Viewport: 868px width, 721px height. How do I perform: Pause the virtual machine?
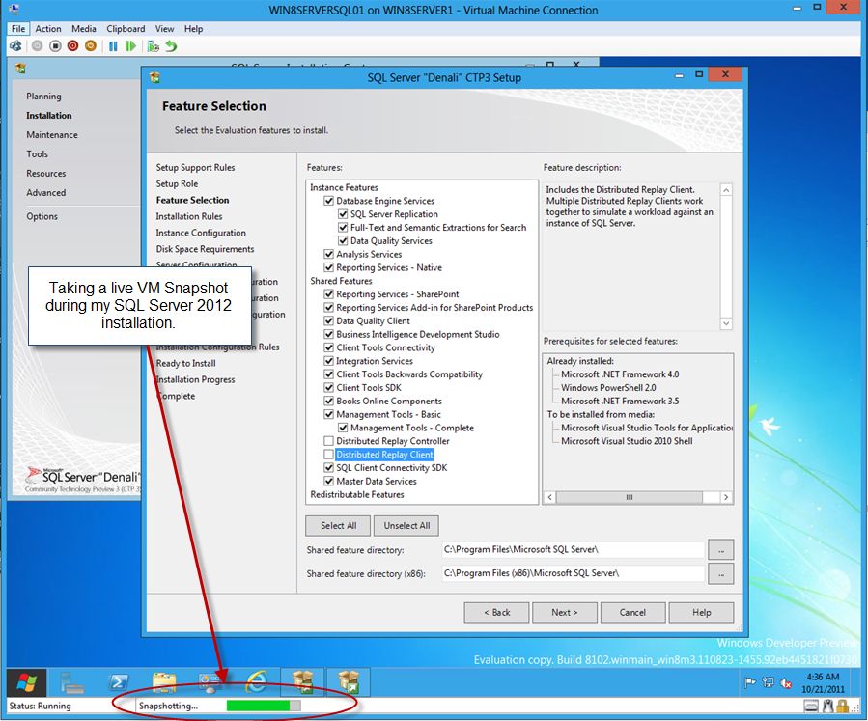coord(113,46)
